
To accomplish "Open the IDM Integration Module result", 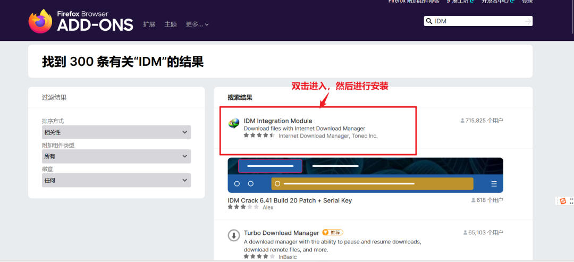I will click(278, 121).
